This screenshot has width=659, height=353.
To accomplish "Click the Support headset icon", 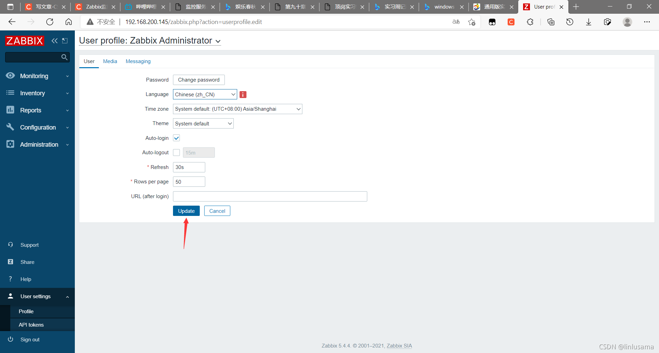I will pyautogui.click(x=10, y=245).
